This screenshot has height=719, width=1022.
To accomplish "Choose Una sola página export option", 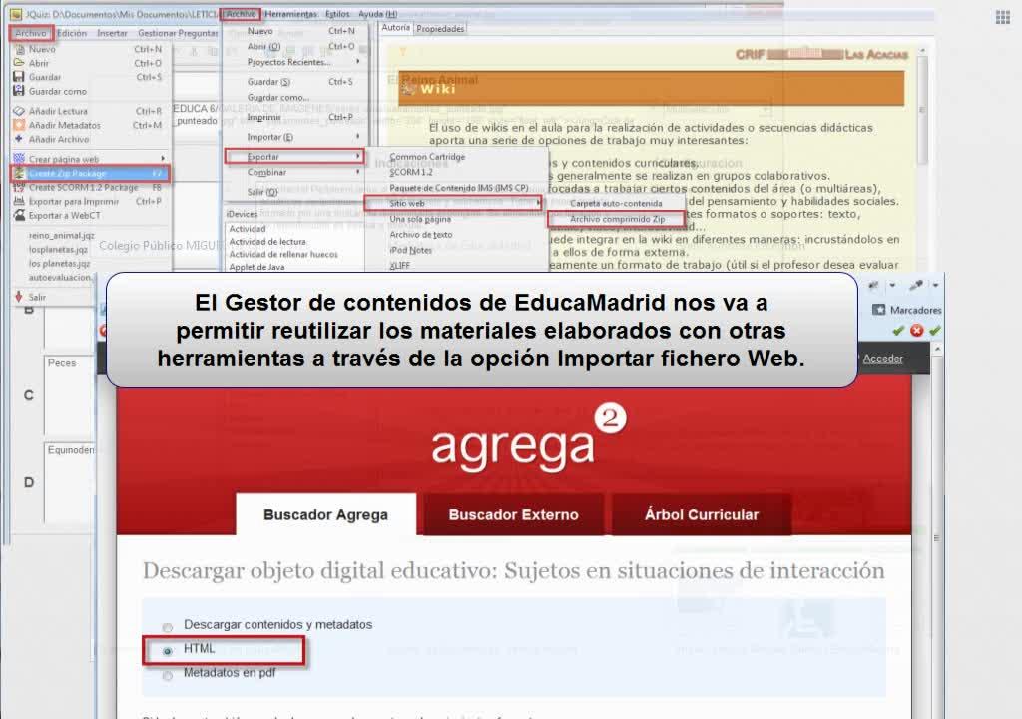I will click(420, 219).
